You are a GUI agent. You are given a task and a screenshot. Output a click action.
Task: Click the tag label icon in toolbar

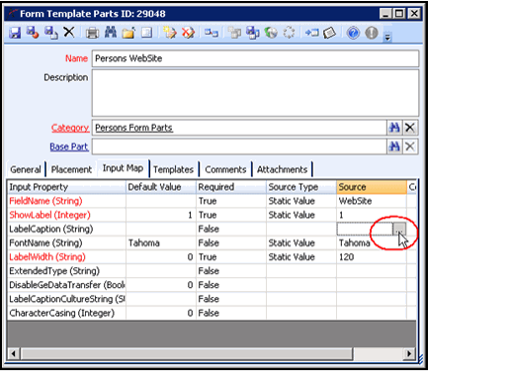pyautogui.click(x=329, y=33)
